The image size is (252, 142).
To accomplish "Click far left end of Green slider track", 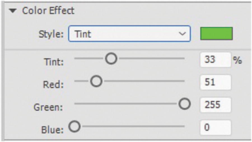I will (76, 104).
